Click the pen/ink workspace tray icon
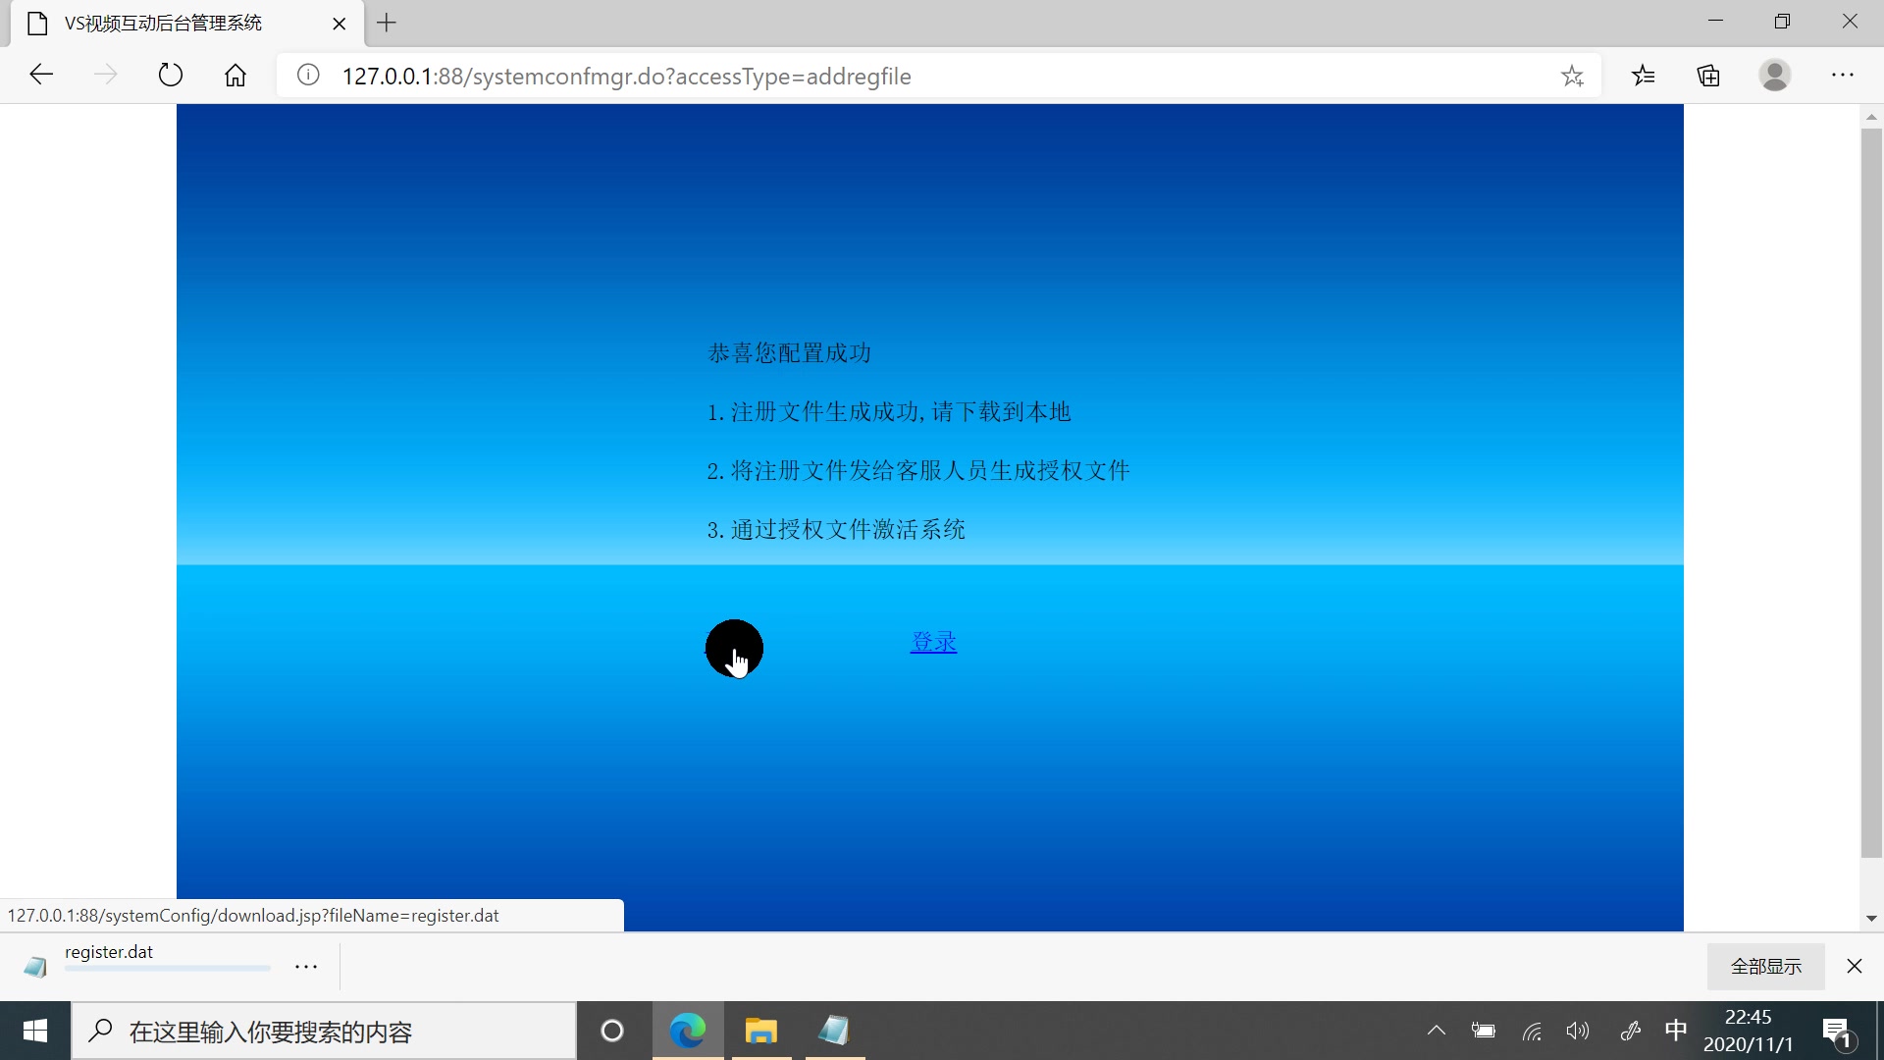Image resolution: width=1884 pixels, height=1060 pixels. 1630,1031
